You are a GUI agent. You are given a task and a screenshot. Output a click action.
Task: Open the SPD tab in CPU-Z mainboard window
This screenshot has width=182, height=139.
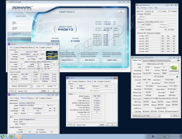click(37, 98)
